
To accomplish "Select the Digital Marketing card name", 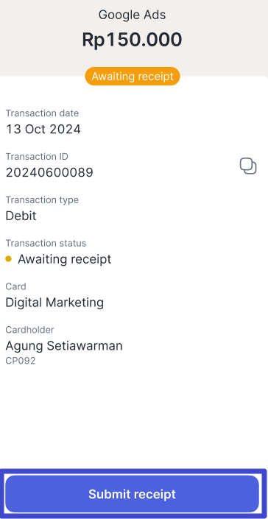I will [54, 303].
